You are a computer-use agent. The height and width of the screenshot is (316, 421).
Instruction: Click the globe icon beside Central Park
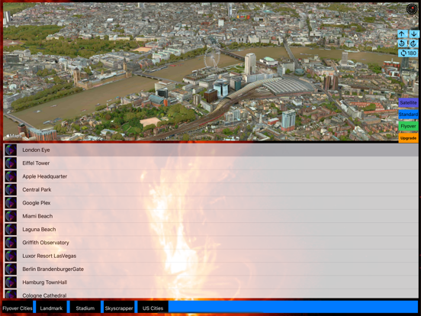pos(11,190)
